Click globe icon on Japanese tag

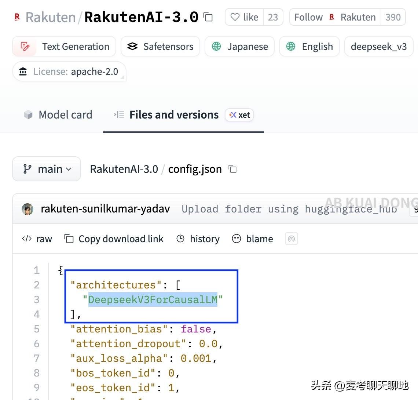[x=216, y=47]
